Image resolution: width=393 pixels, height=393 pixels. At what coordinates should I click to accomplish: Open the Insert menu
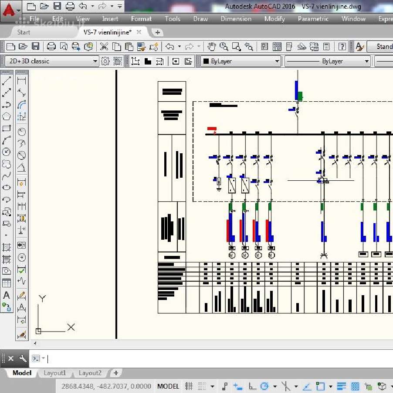110,19
